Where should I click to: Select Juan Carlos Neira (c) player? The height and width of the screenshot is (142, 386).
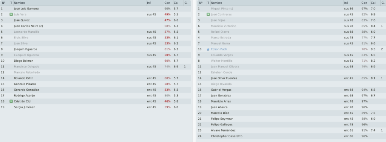click(x=28, y=26)
